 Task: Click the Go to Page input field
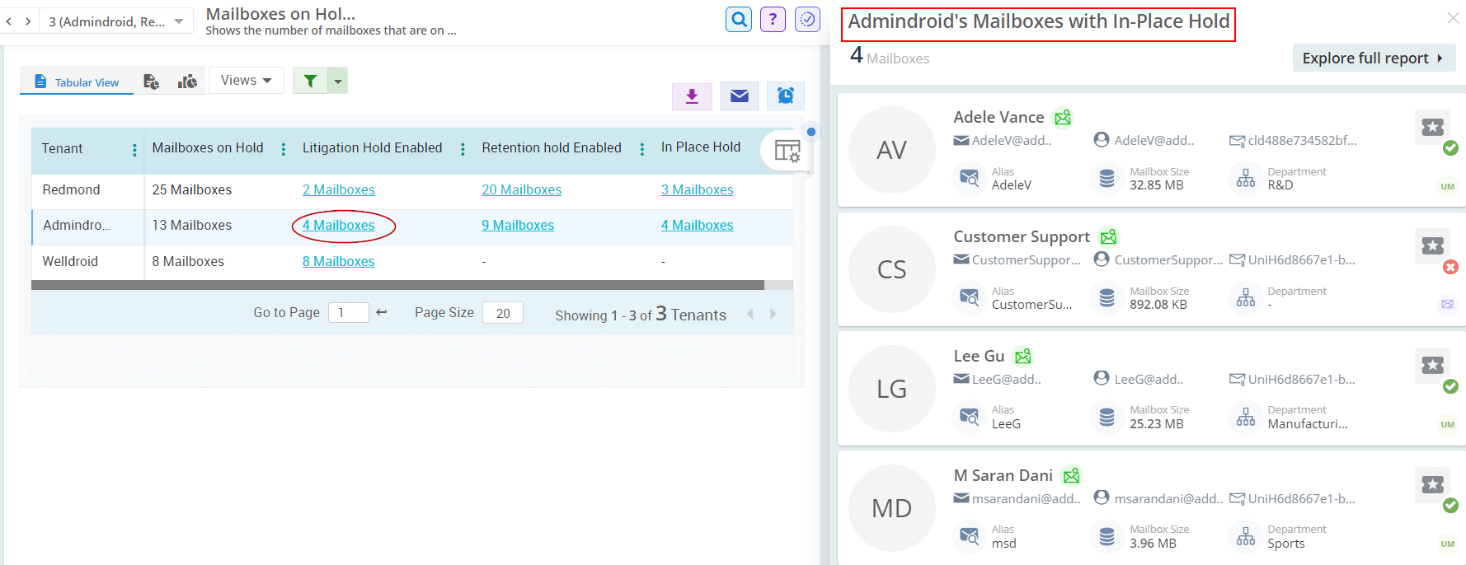click(x=348, y=313)
